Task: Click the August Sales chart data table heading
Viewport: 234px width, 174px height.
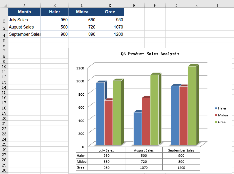Action: point(144,150)
